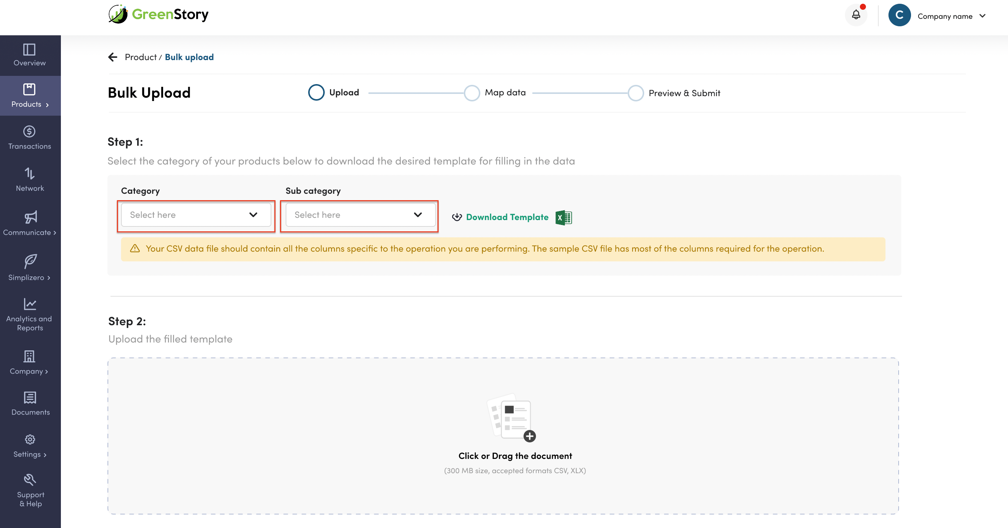Expand the Settings sidebar menu
Image resolution: width=1008 pixels, height=528 pixels.
click(30, 446)
